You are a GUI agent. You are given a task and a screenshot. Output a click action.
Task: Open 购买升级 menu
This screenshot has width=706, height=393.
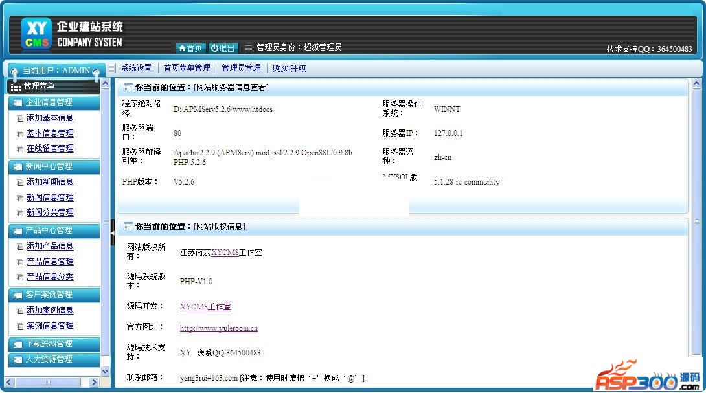289,69
